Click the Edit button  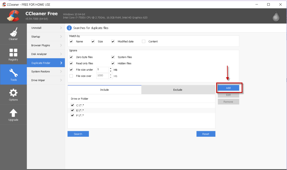[228, 95]
